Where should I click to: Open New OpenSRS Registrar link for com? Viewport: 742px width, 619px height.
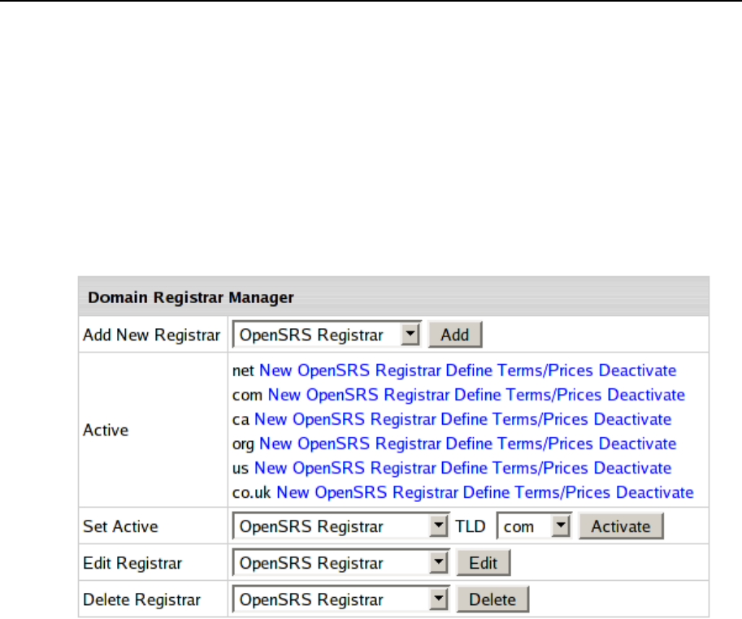coord(358,395)
